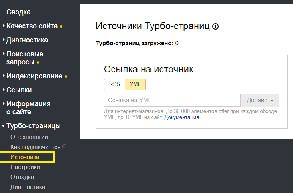This screenshot has width=293, height=193.
Task: Click external link icon next to Как подключиться
Action: click(x=64, y=147)
